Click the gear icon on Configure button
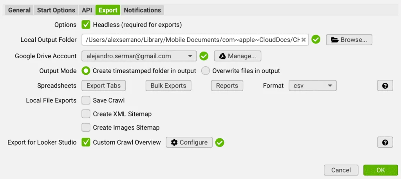Screen dimensions: 401x179 point(174,142)
